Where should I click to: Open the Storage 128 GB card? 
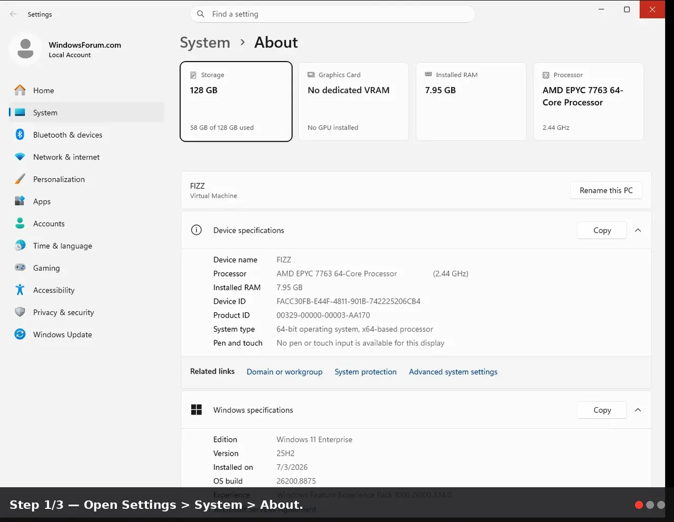tap(236, 102)
